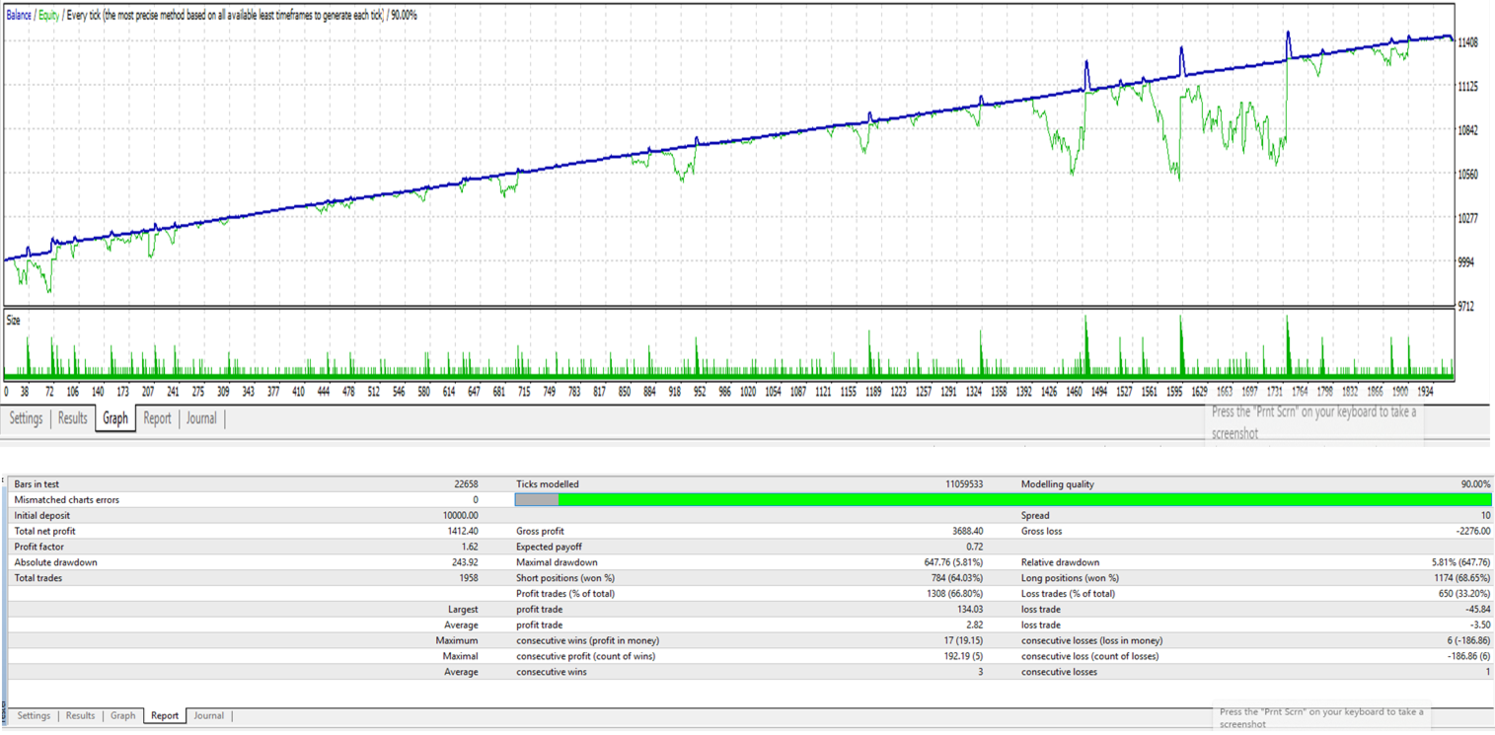Viewport: 1495px width, 735px height.
Task: Select average profit trade value 2.82
Action: [x=975, y=625]
